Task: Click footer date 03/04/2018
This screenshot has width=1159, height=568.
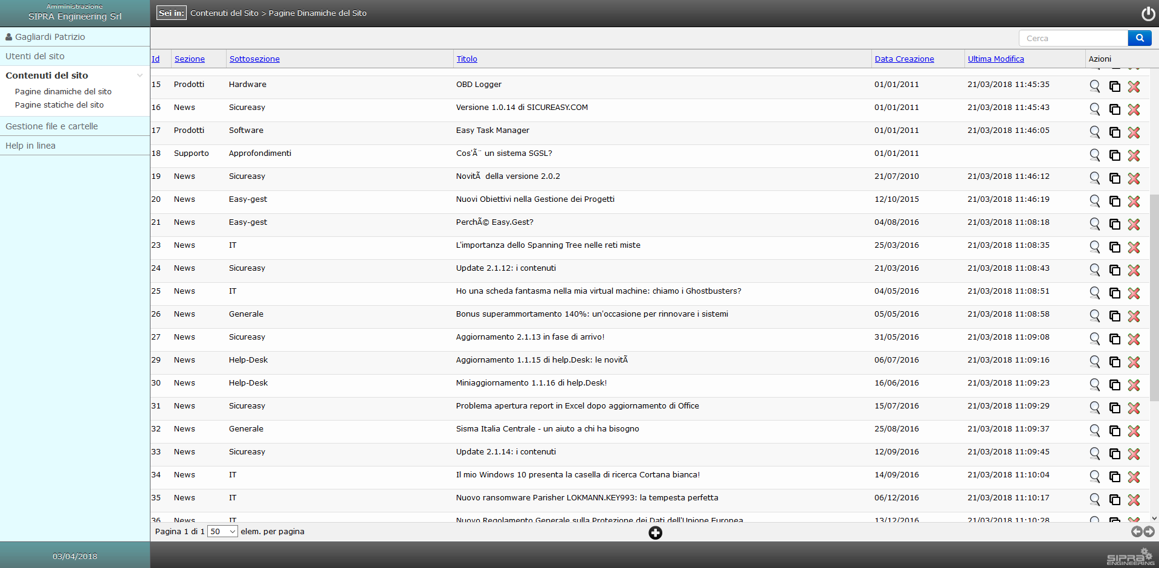Action: click(75, 556)
